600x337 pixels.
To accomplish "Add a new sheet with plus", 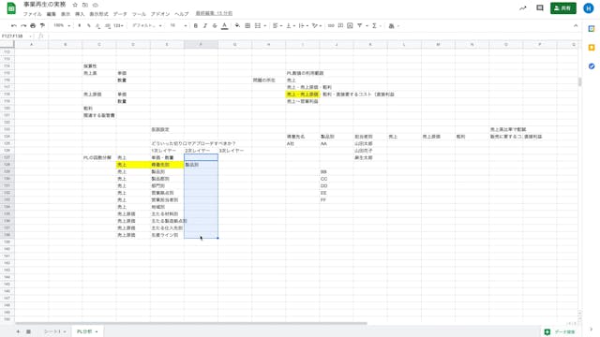I will pyautogui.click(x=18, y=331).
